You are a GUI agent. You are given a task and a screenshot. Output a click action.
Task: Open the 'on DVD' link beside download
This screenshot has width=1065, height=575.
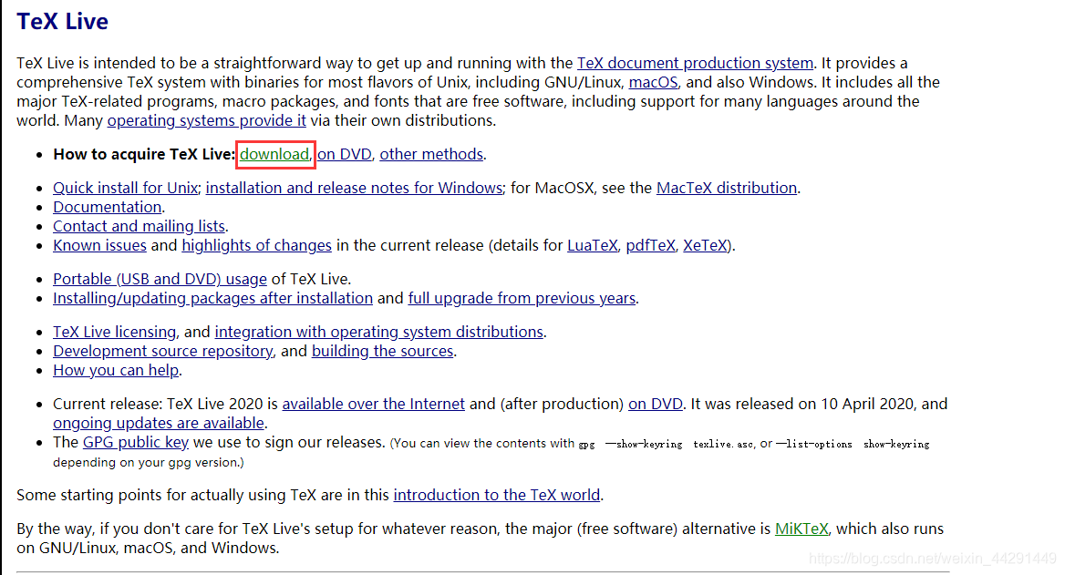click(345, 154)
